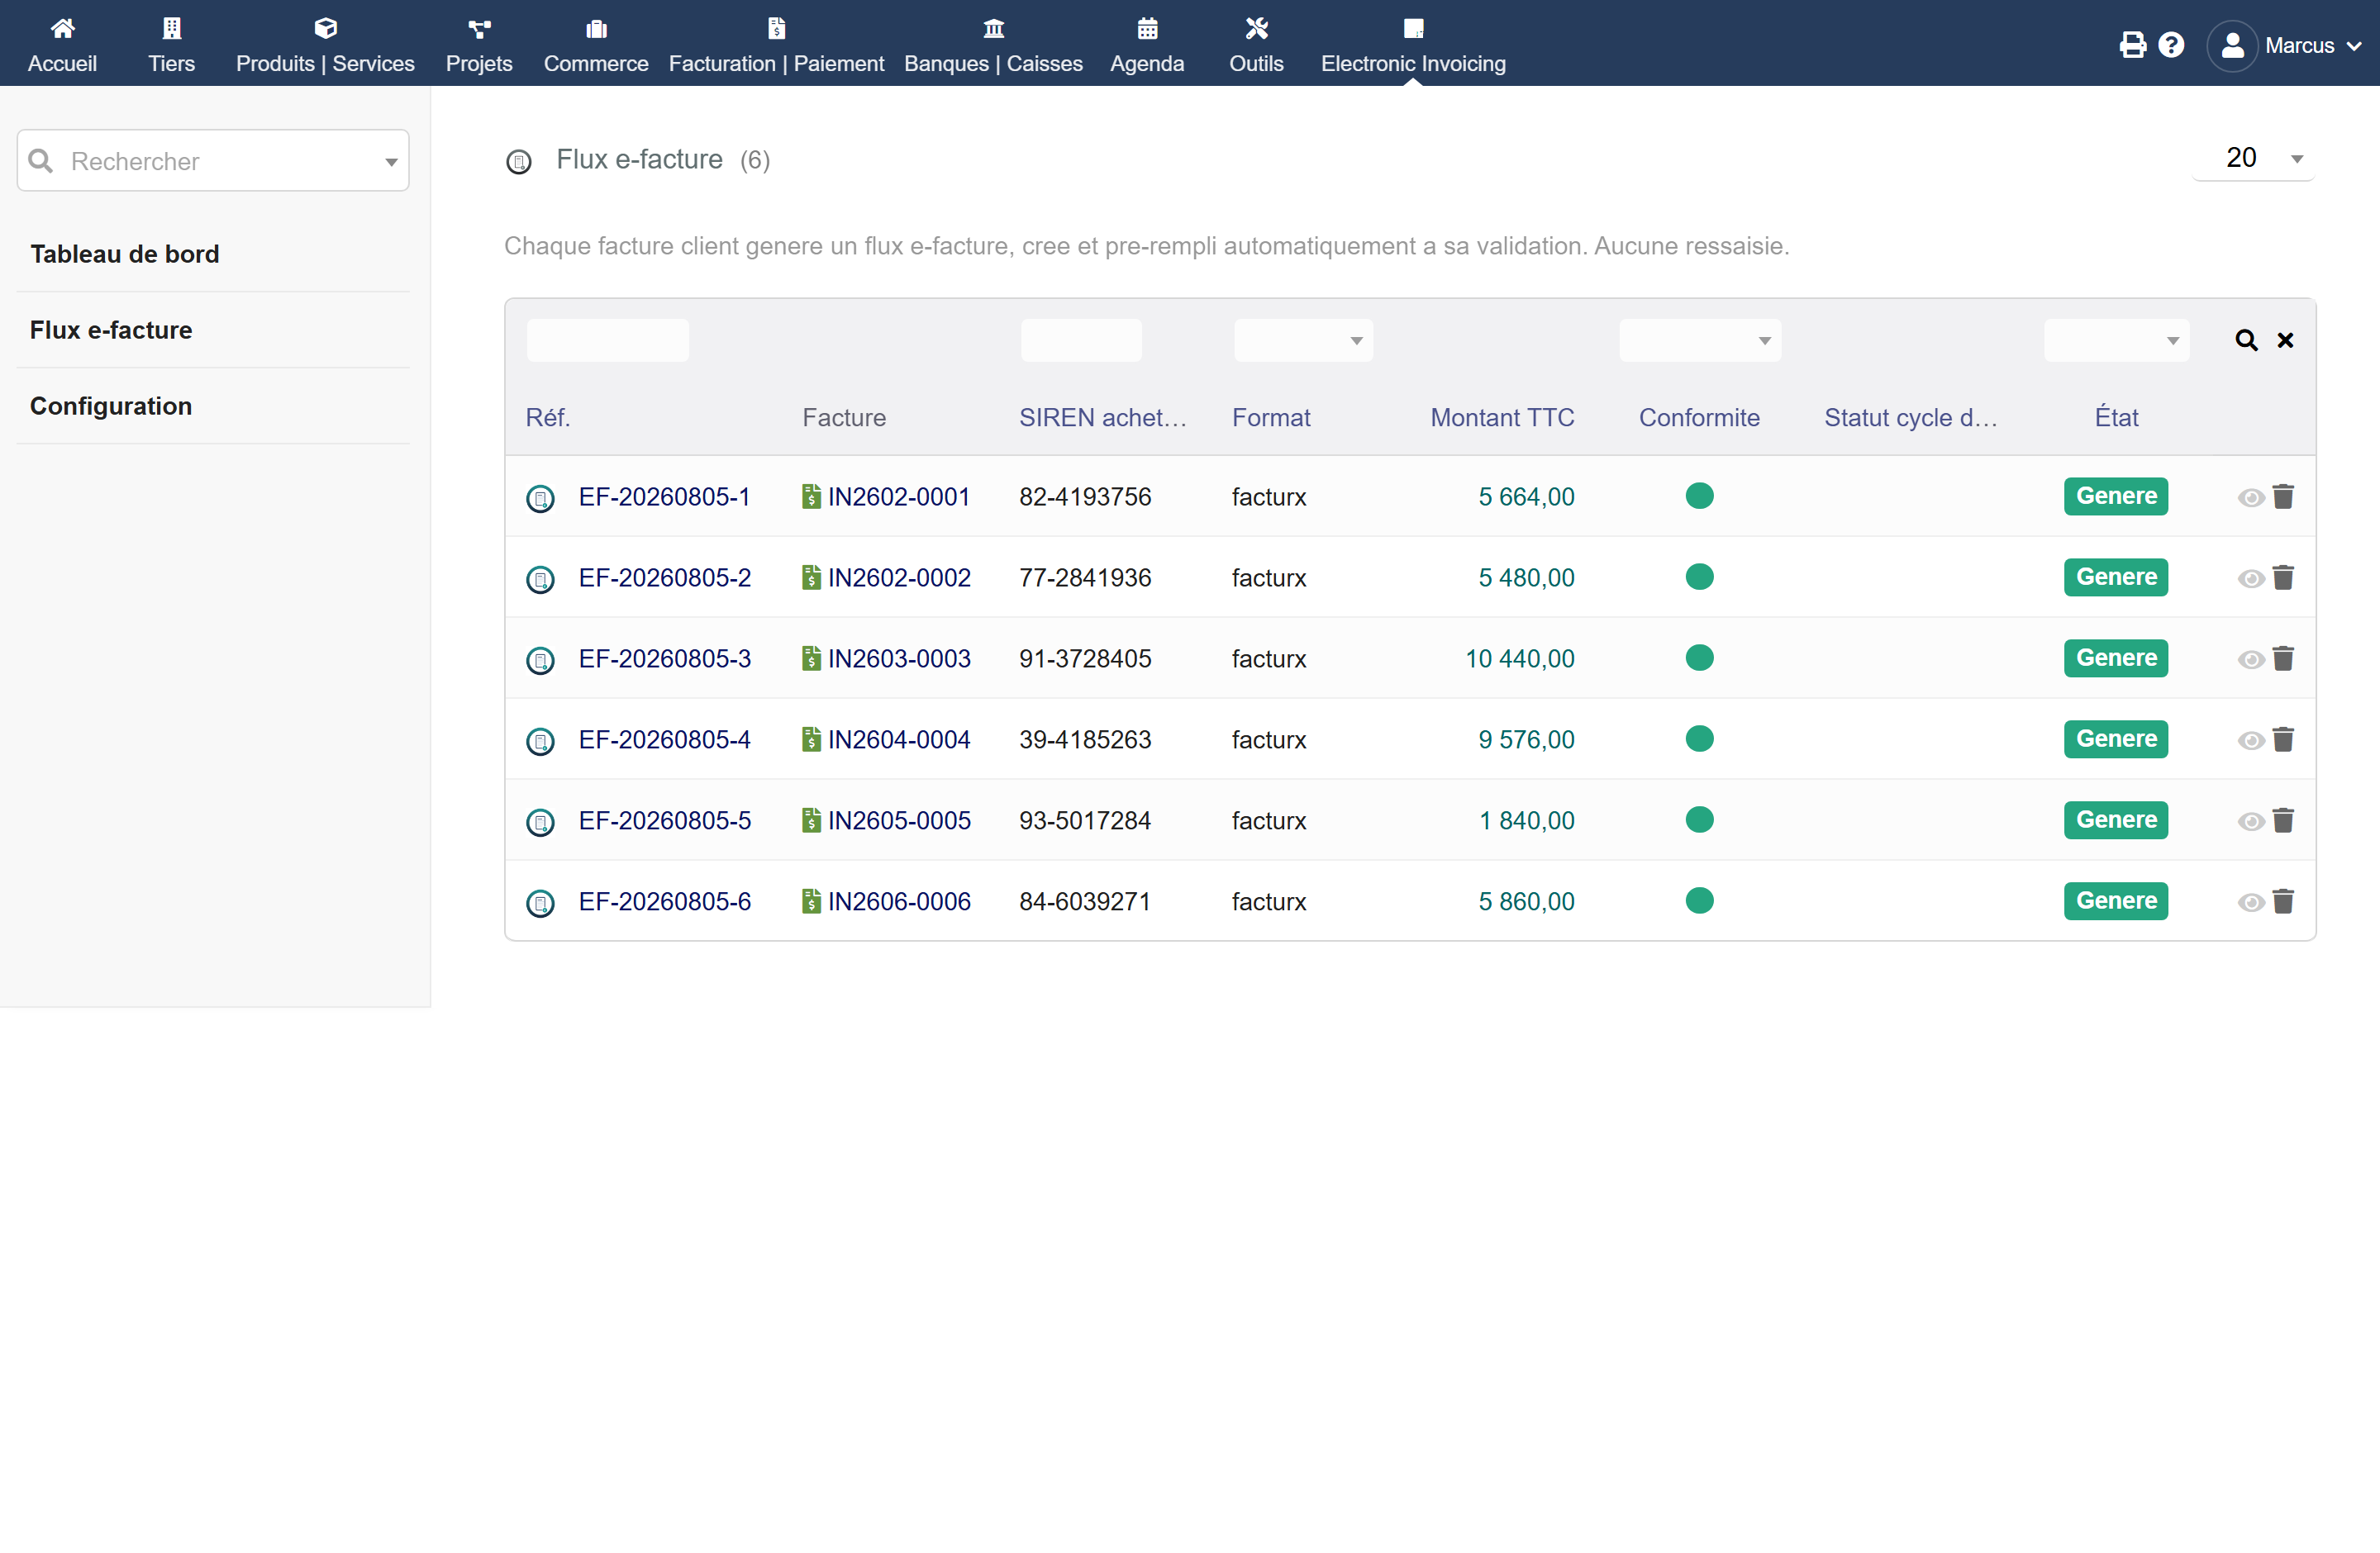This screenshot has height=1553, width=2380.
Task: Open the Facturation | Paiement menu
Action: coord(776,45)
